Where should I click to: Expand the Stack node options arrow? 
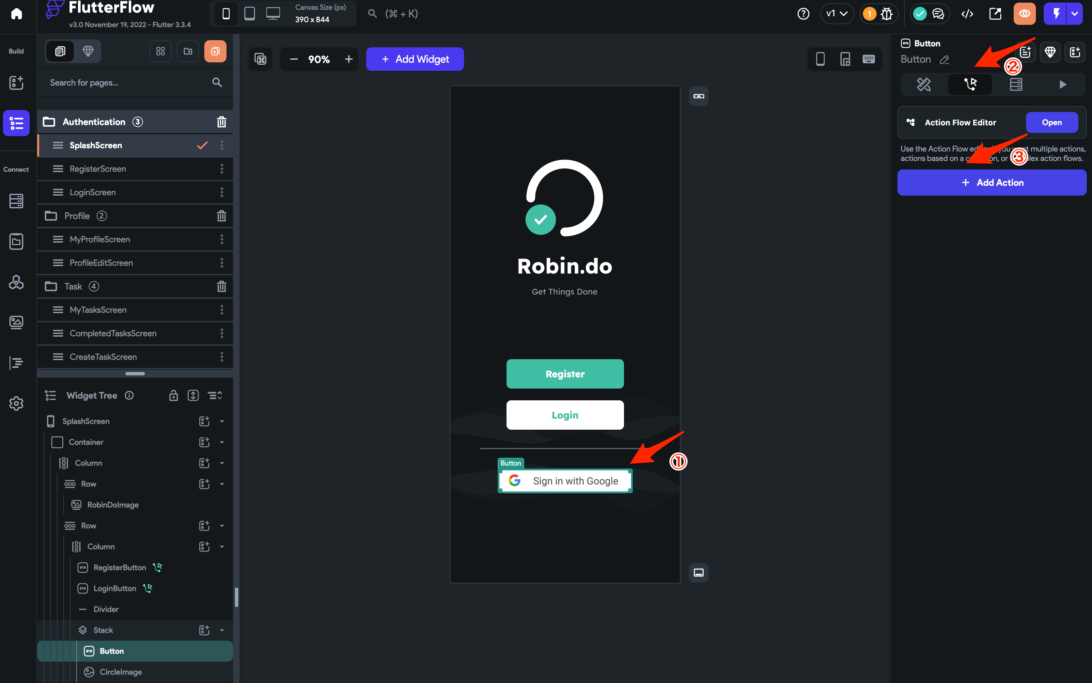[x=222, y=630]
